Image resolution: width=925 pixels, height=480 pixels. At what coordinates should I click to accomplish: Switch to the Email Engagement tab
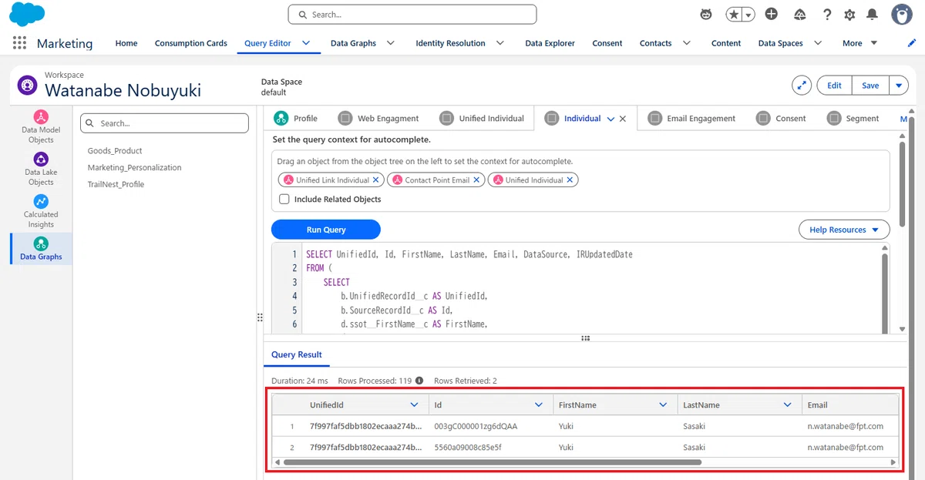[692, 119]
